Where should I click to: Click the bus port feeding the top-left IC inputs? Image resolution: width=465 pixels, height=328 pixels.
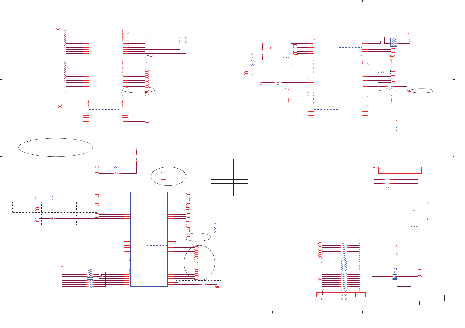coord(58,29)
